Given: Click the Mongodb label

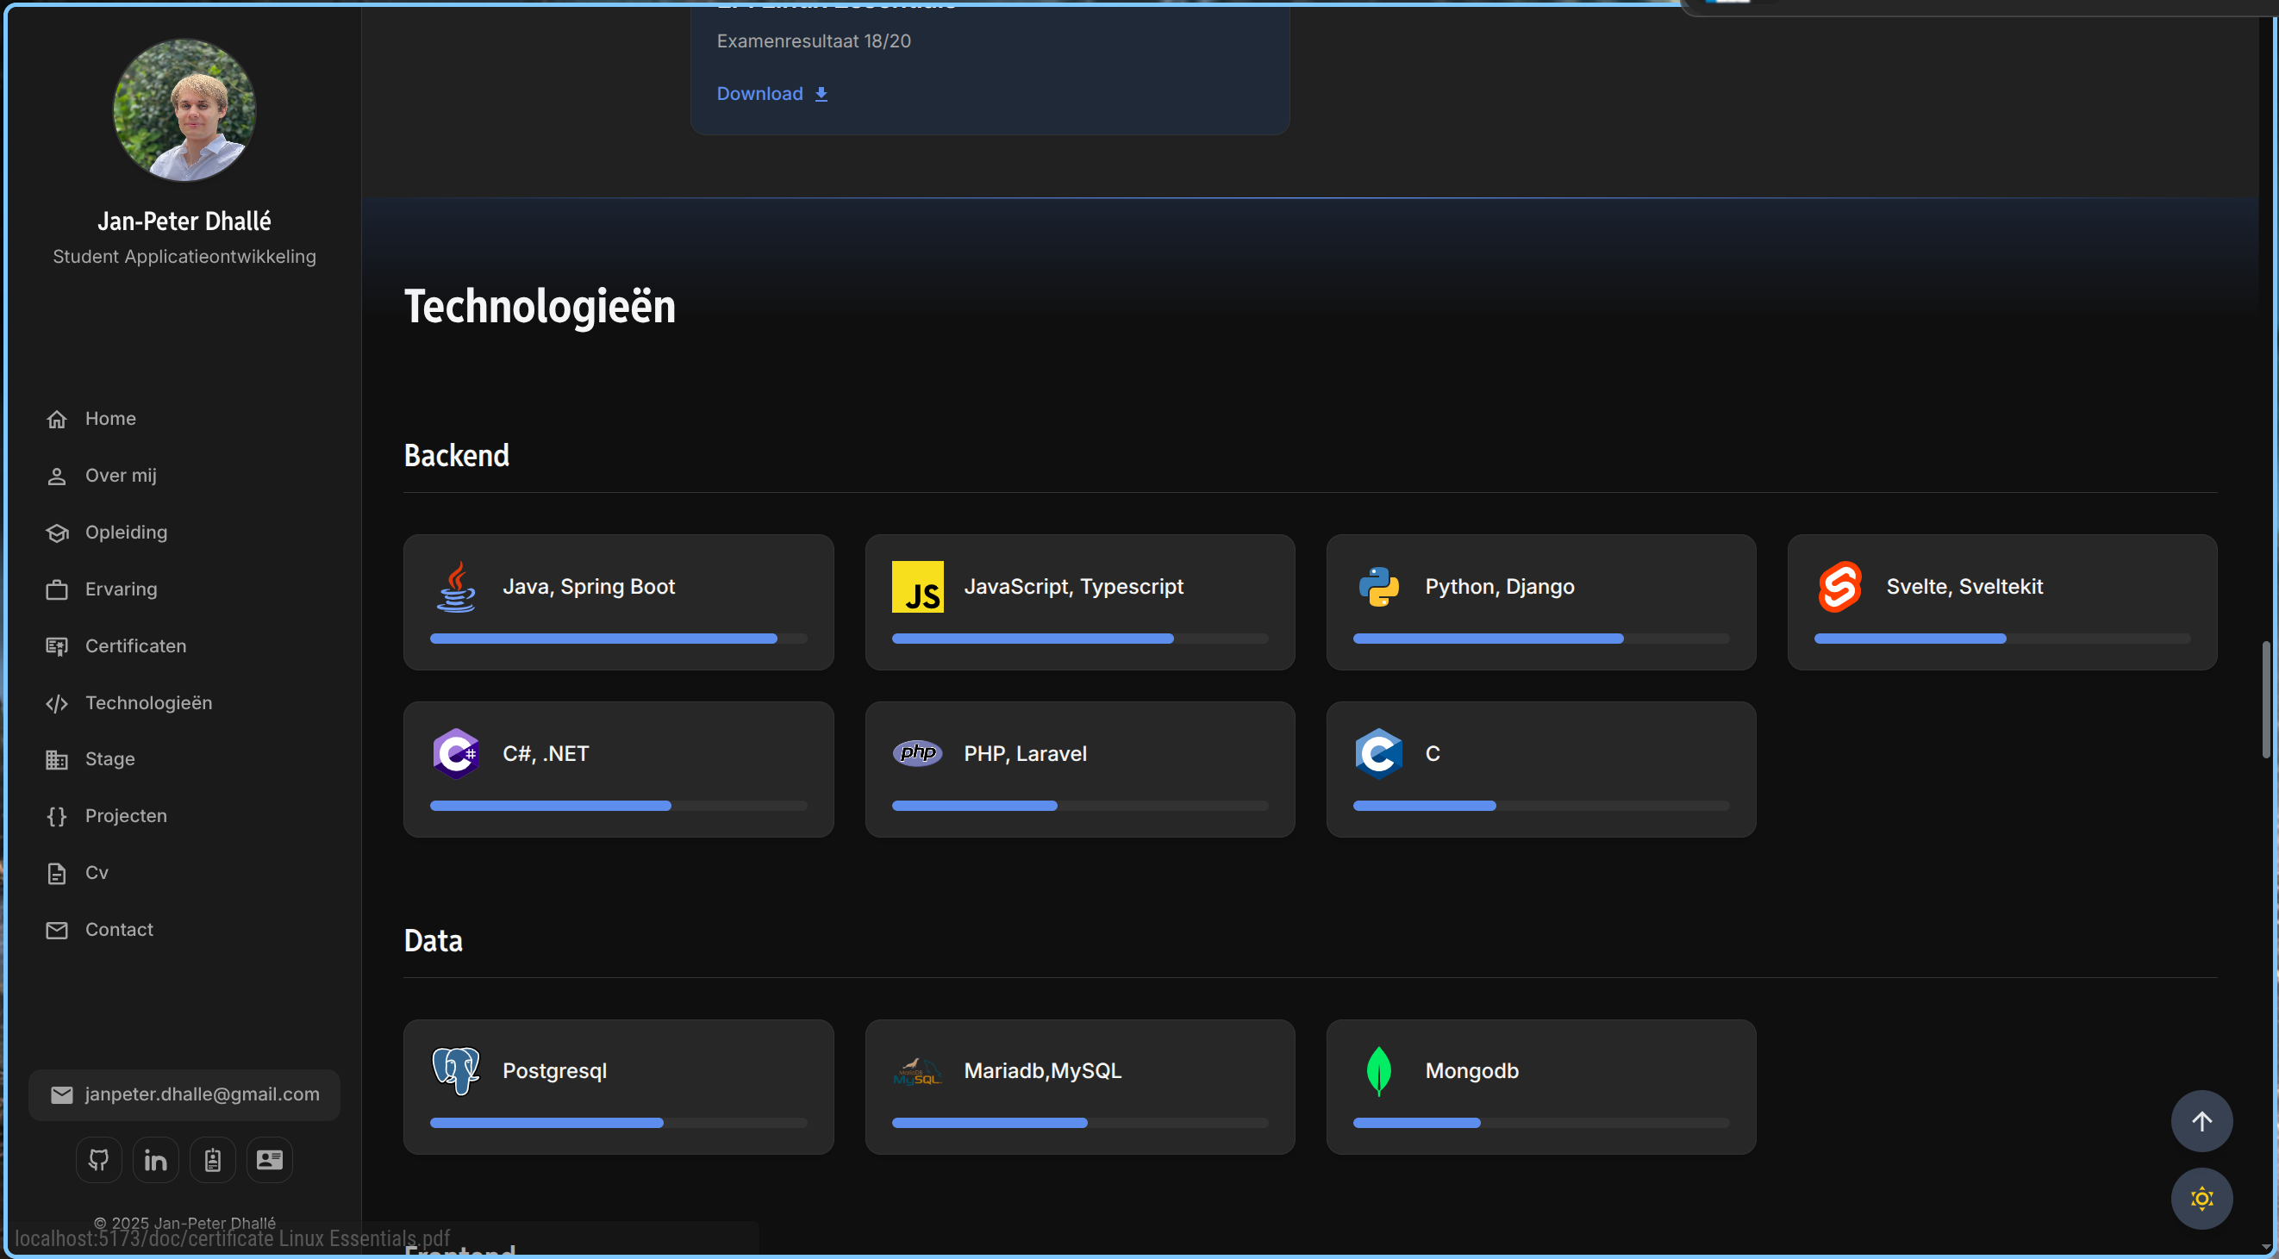Looking at the screenshot, I should 1471,1070.
